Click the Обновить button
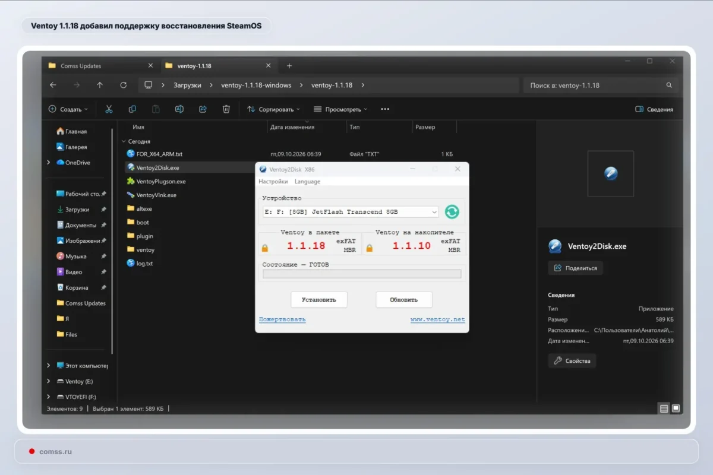The width and height of the screenshot is (713, 475). click(404, 300)
